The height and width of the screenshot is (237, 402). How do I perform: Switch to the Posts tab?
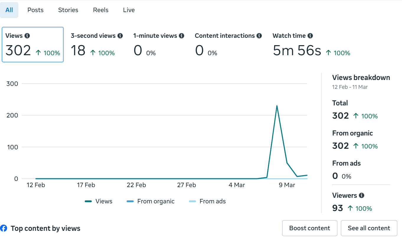click(35, 10)
